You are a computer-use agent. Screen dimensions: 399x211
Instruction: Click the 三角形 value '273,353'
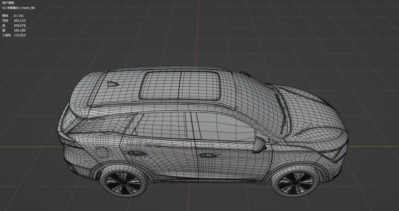pyautogui.click(x=20, y=35)
